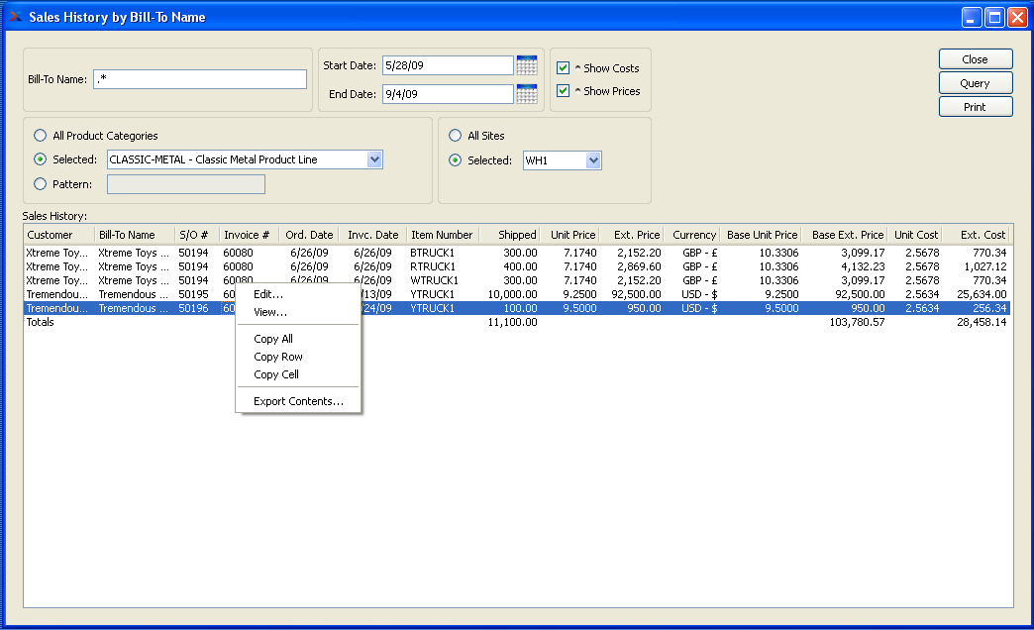The height and width of the screenshot is (630, 1034).
Task: Select the All Product Categories radio button
Action: pyautogui.click(x=41, y=136)
